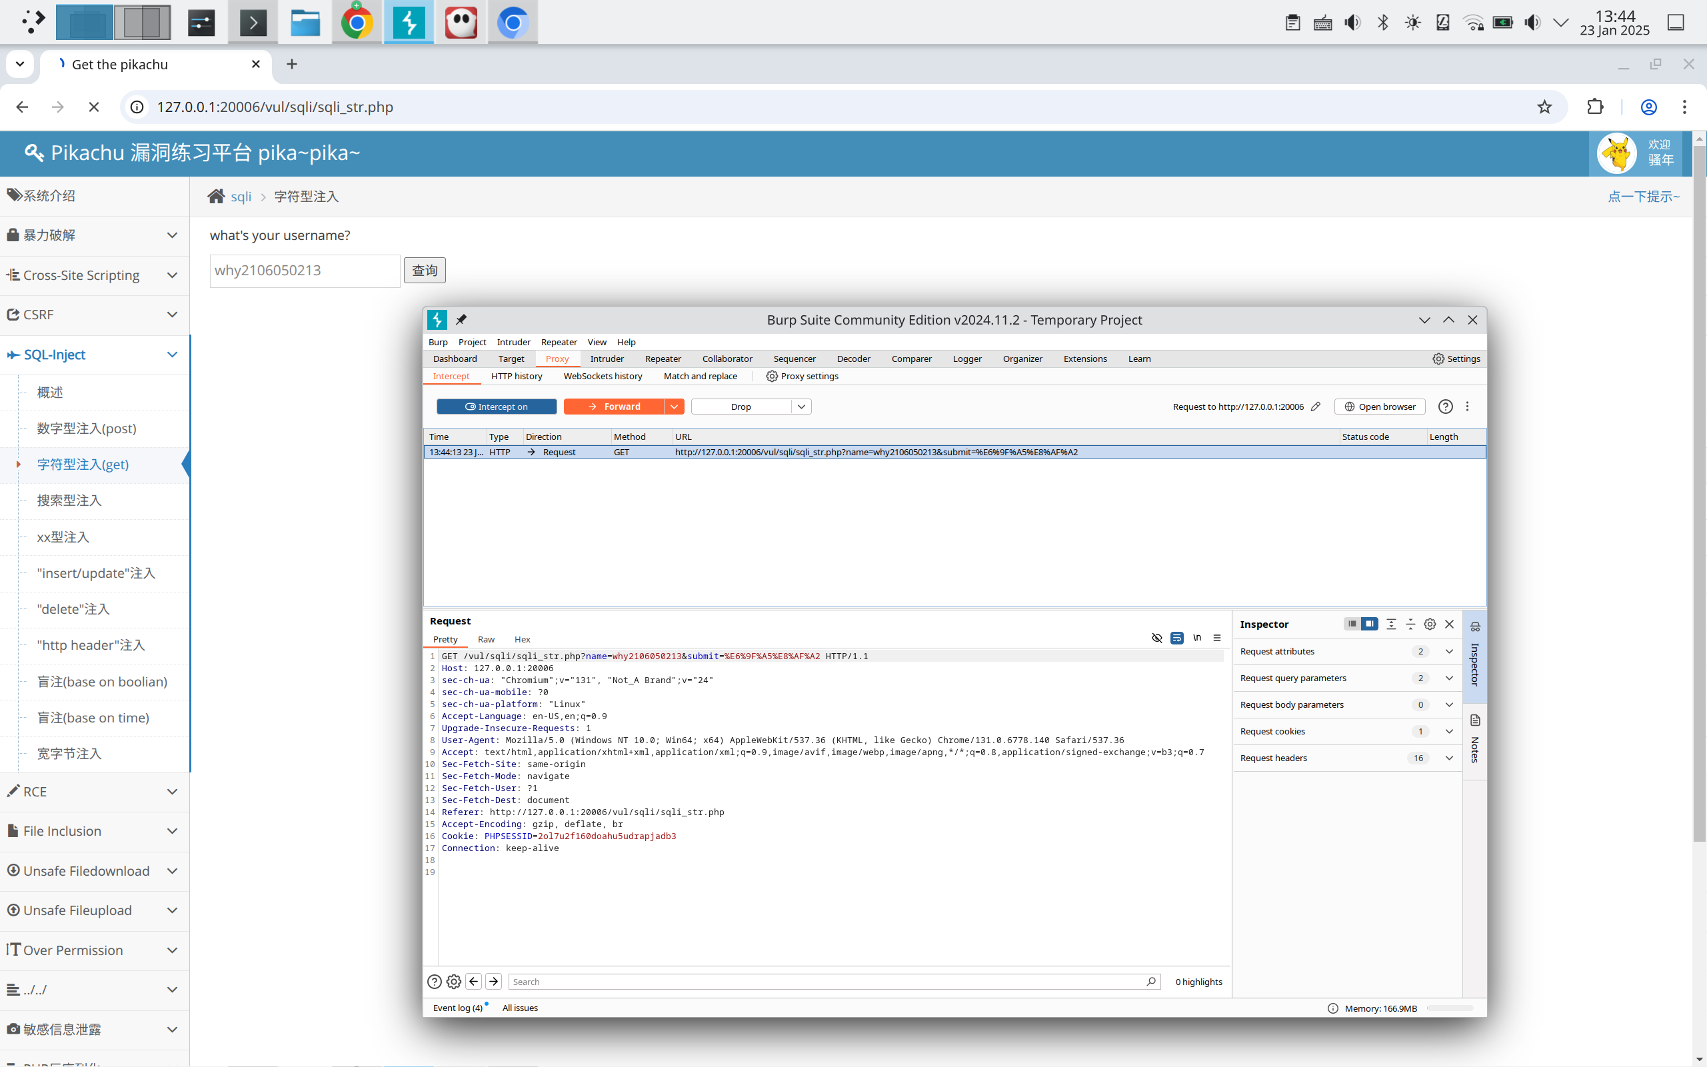Click the Open browser button
The height and width of the screenshot is (1067, 1707).
[1380, 407]
